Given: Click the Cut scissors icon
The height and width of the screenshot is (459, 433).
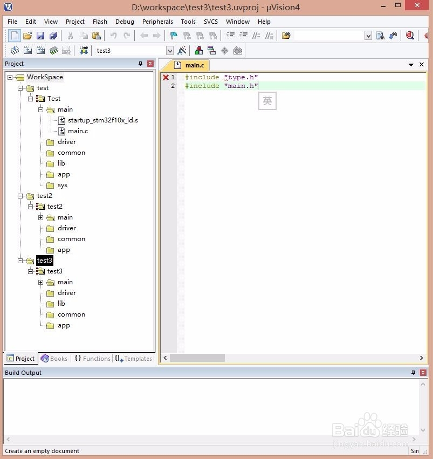Looking at the screenshot, I should tap(70, 36).
